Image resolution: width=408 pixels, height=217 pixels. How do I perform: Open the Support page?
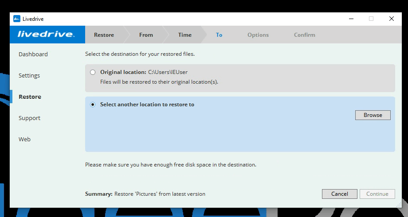(29, 118)
